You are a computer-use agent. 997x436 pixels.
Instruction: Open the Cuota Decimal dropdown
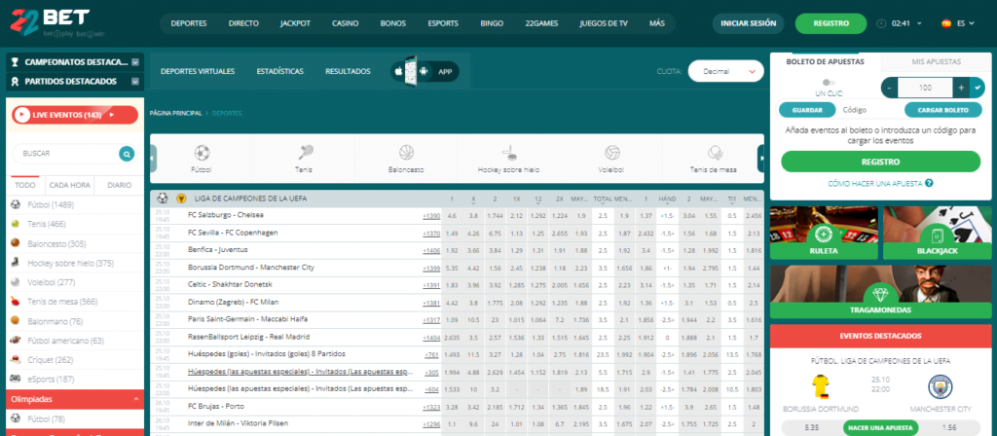[725, 71]
